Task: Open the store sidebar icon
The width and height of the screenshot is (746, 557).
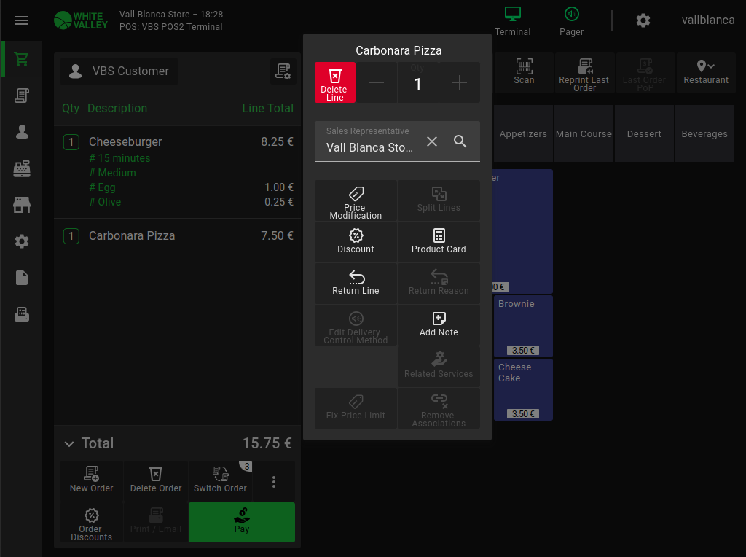Action: pyautogui.click(x=21, y=205)
